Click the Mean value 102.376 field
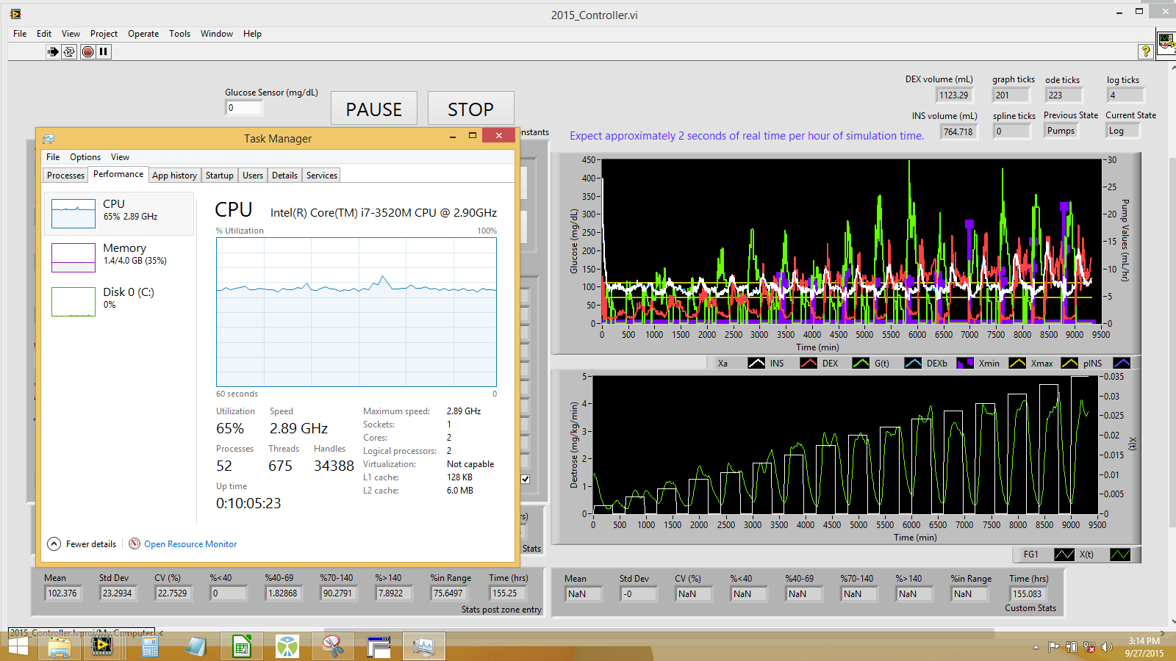 [x=63, y=593]
